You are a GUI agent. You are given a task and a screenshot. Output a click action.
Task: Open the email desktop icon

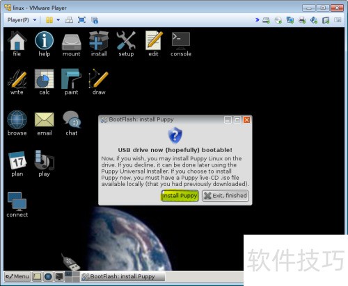point(45,123)
